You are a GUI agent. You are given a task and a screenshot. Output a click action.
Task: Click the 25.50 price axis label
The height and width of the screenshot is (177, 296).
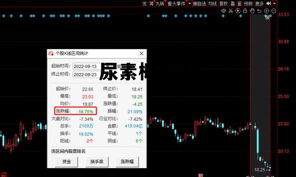pos(283,97)
